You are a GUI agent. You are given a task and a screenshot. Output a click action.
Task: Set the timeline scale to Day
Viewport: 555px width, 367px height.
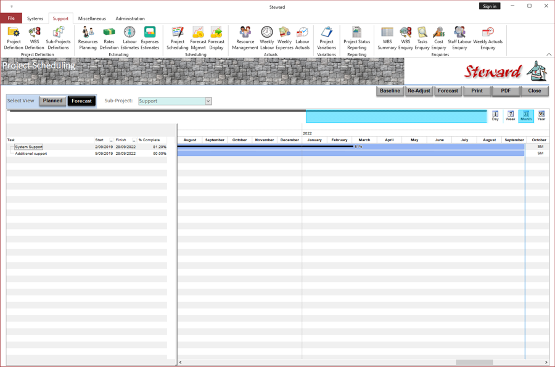click(495, 116)
